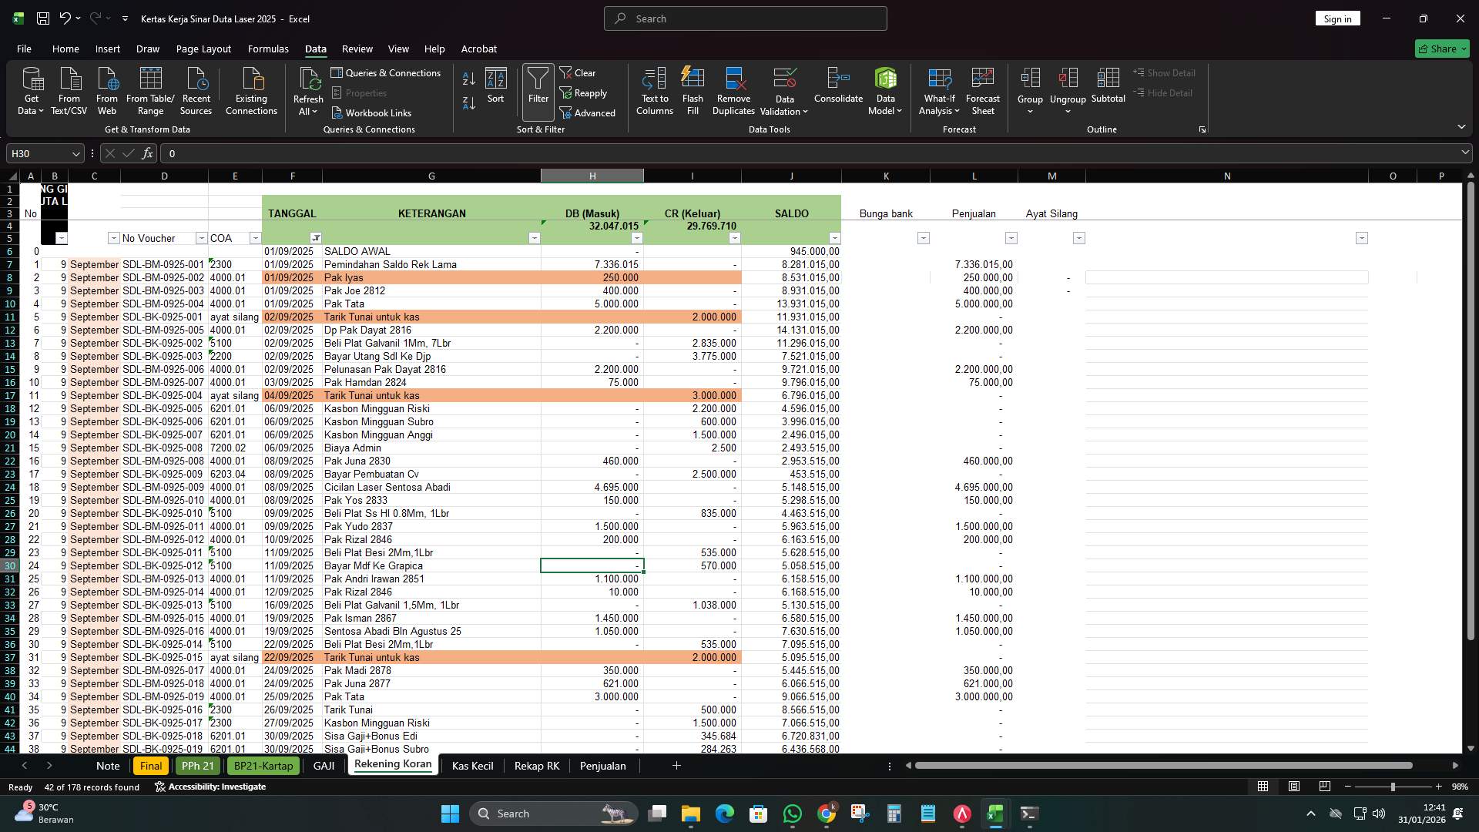Select the Consolidate tool
The height and width of the screenshot is (832, 1479).
point(838,90)
